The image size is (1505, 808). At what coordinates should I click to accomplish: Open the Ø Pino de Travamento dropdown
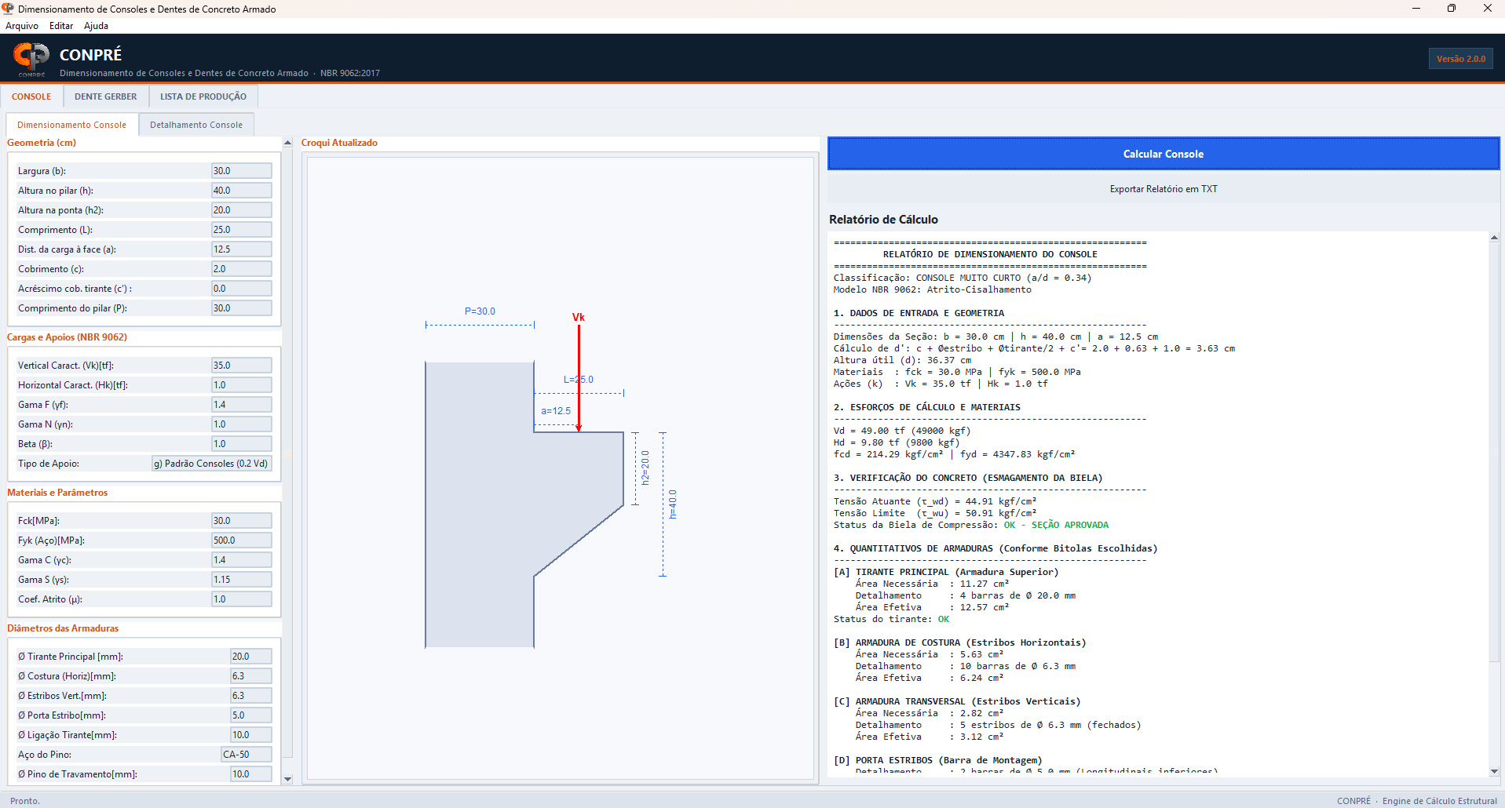pos(251,774)
